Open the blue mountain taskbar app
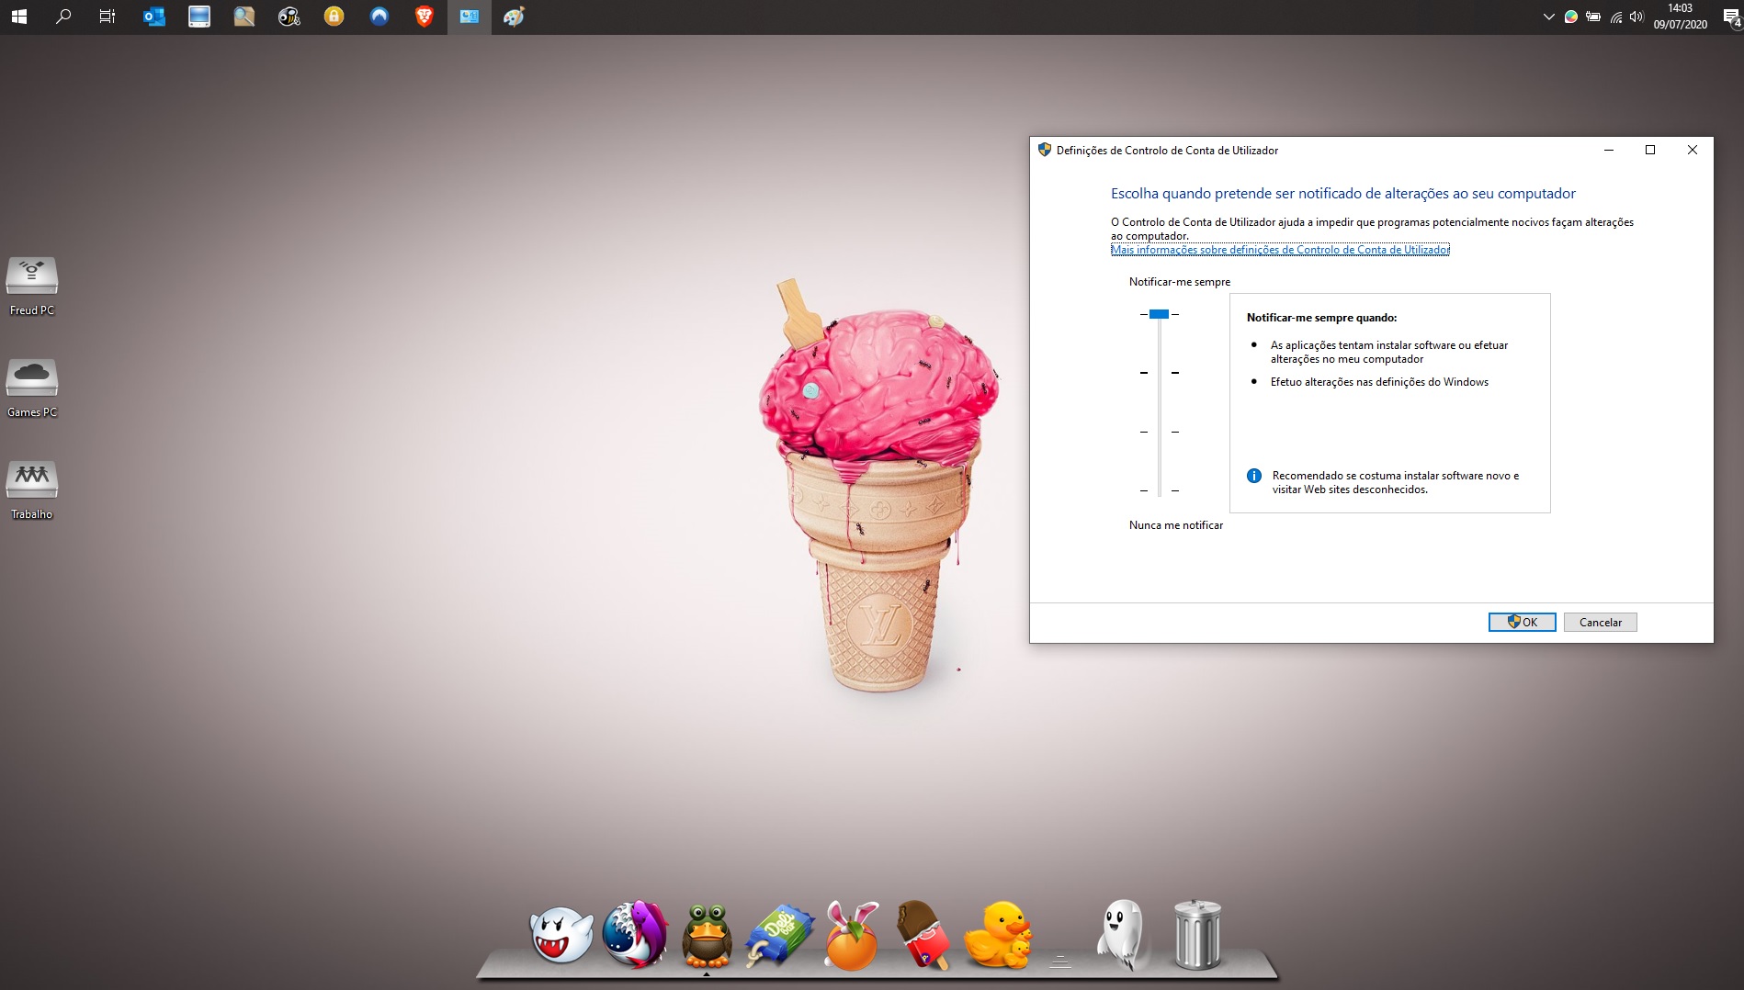This screenshot has width=1744, height=990. point(379,17)
